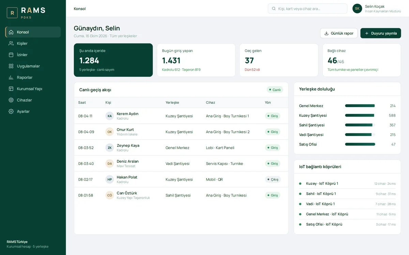Click the Kişiler people icon
The image size is (409, 255).
tap(11, 43)
